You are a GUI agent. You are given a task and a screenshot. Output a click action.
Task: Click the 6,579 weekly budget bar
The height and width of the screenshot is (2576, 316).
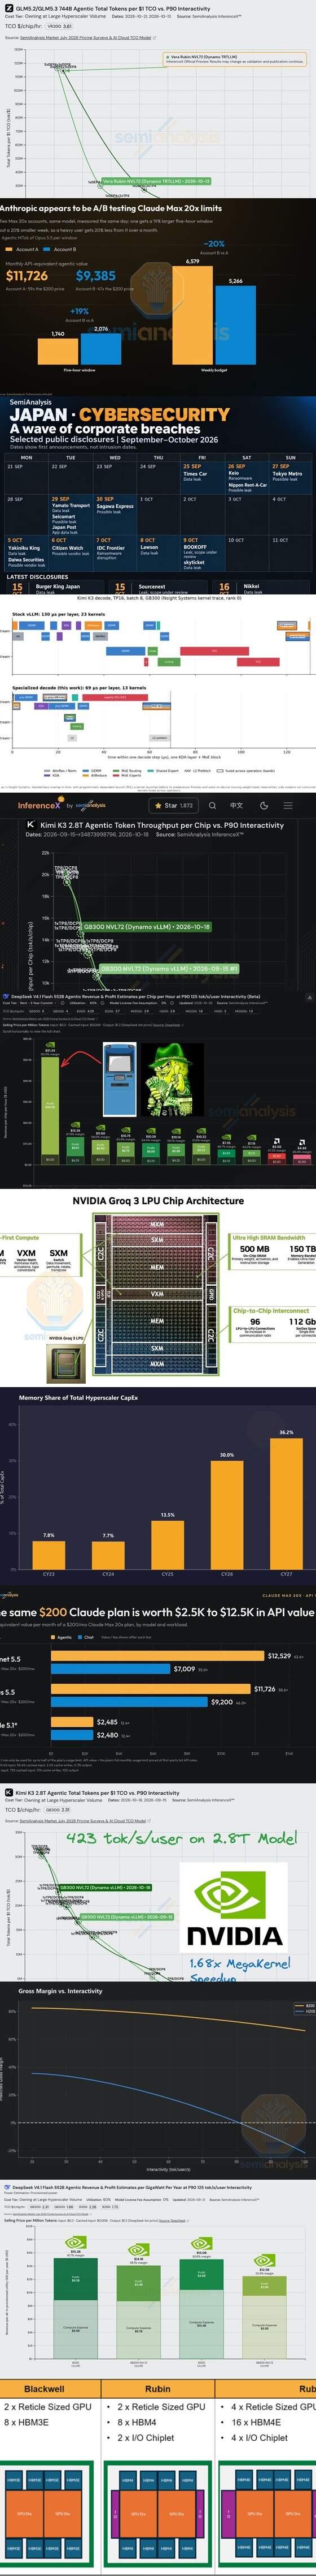tap(192, 315)
